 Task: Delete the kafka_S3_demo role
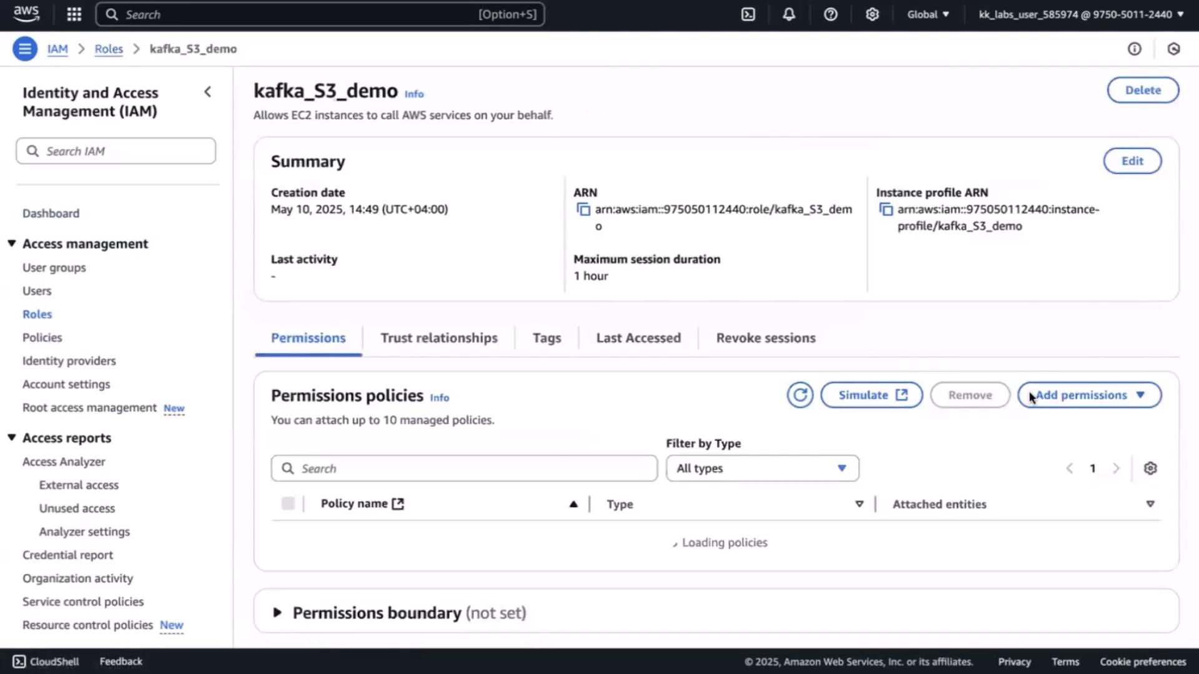(1143, 90)
